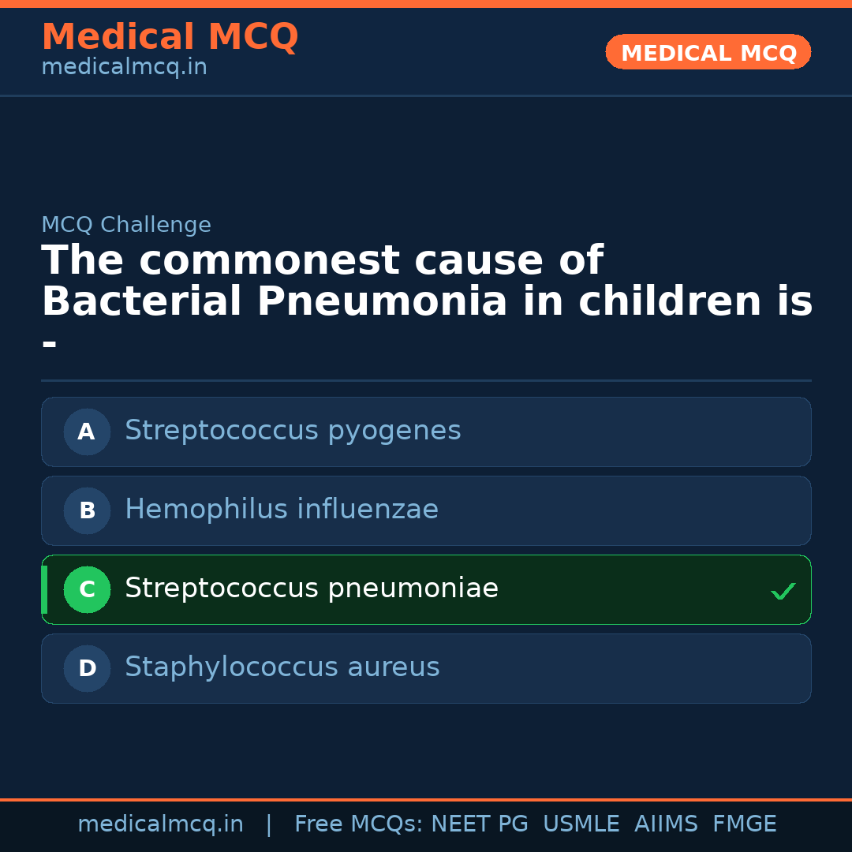This screenshot has width=852, height=852.
Task: Open the medicalmcq.in link below the header title
Action: [x=124, y=67]
